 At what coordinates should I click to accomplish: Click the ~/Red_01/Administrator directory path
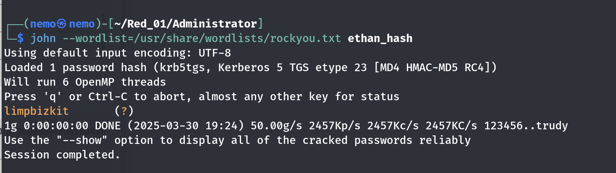coord(186,24)
